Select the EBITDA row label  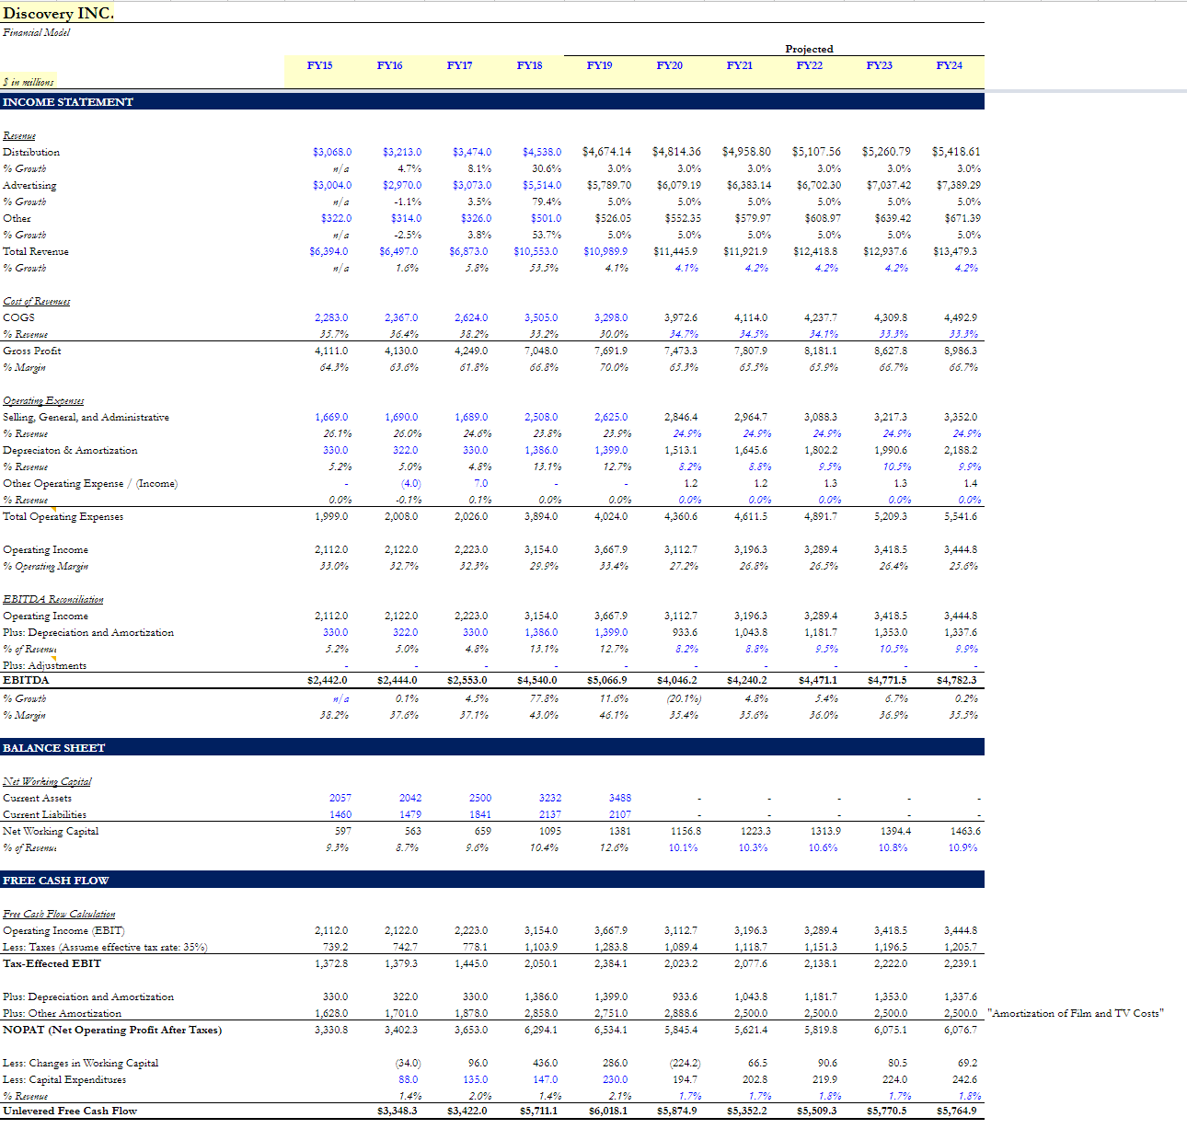pos(26,680)
